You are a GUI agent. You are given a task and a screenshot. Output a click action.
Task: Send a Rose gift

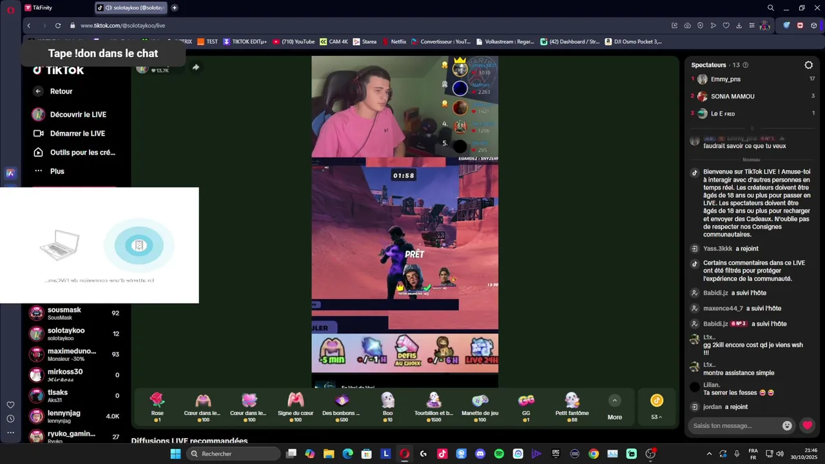157,407
